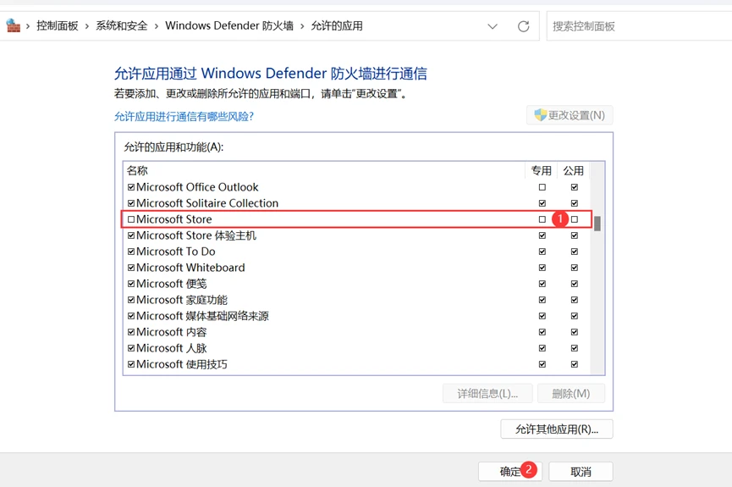Uncheck Microsoft 内容 checkbox
This screenshot has width=732, height=487.
(131, 332)
